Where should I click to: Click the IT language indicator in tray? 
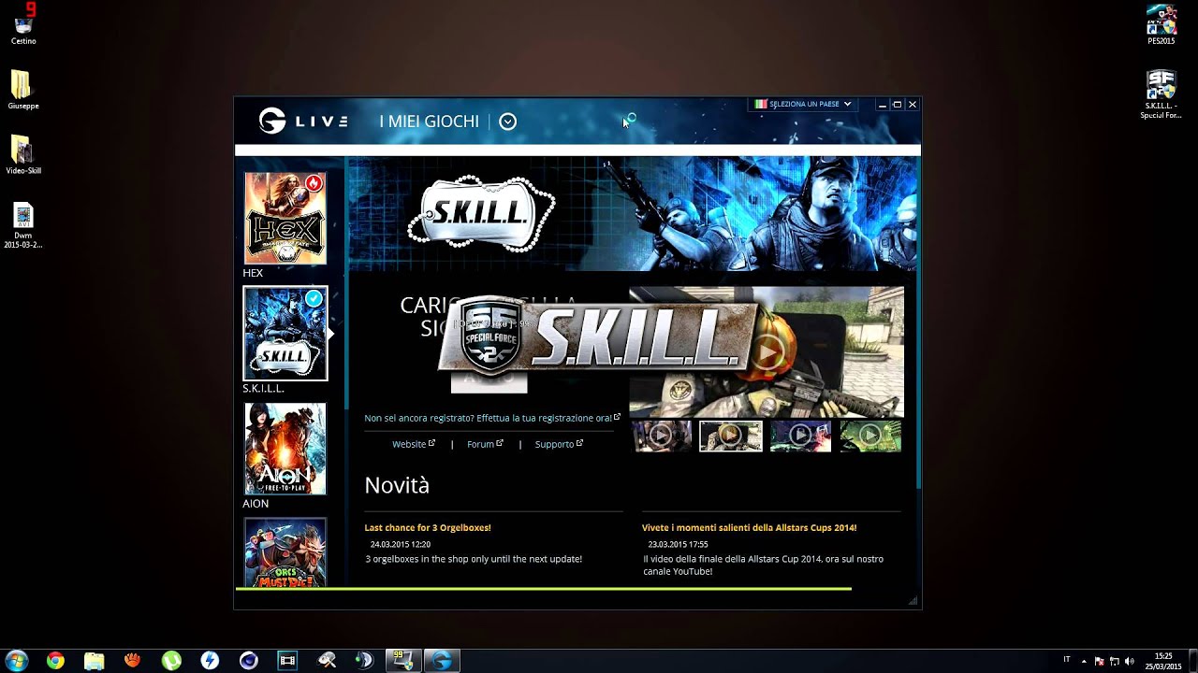click(x=1067, y=660)
